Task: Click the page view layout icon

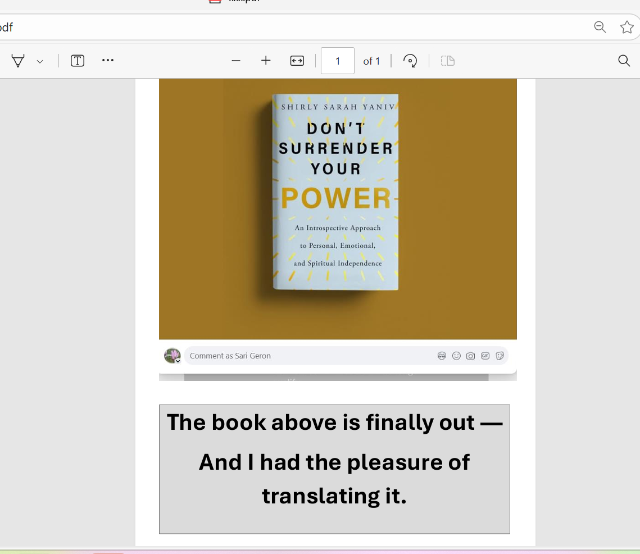Action: (x=448, y=61)
